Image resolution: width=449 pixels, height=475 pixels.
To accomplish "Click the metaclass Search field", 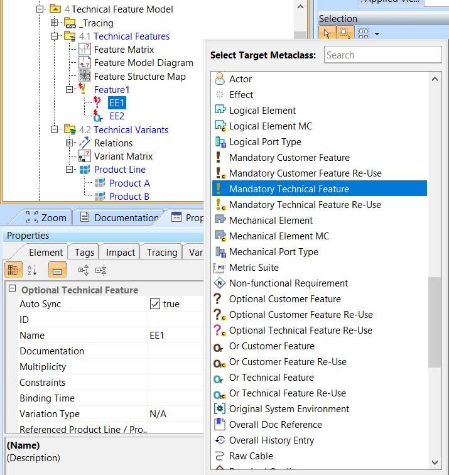I will pyautogui.click(x=382, y=55).
